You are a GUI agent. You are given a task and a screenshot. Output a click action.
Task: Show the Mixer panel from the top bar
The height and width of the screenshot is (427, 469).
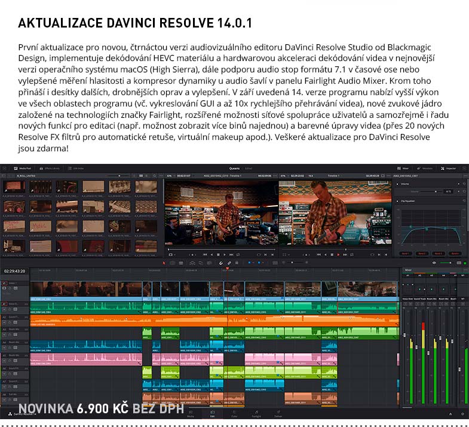(x=403, y=169)
